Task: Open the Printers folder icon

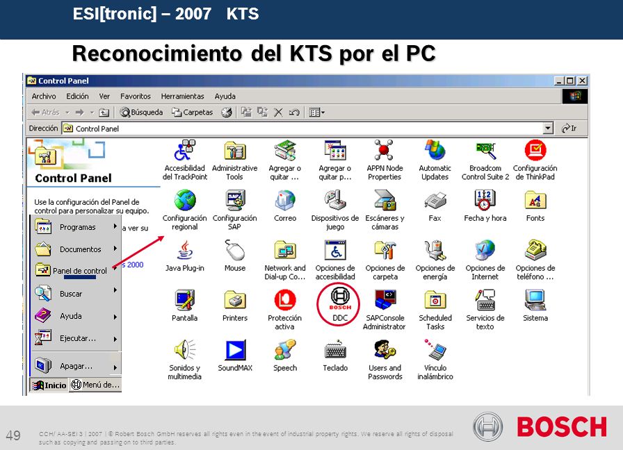Action: [x=235, y=300]
